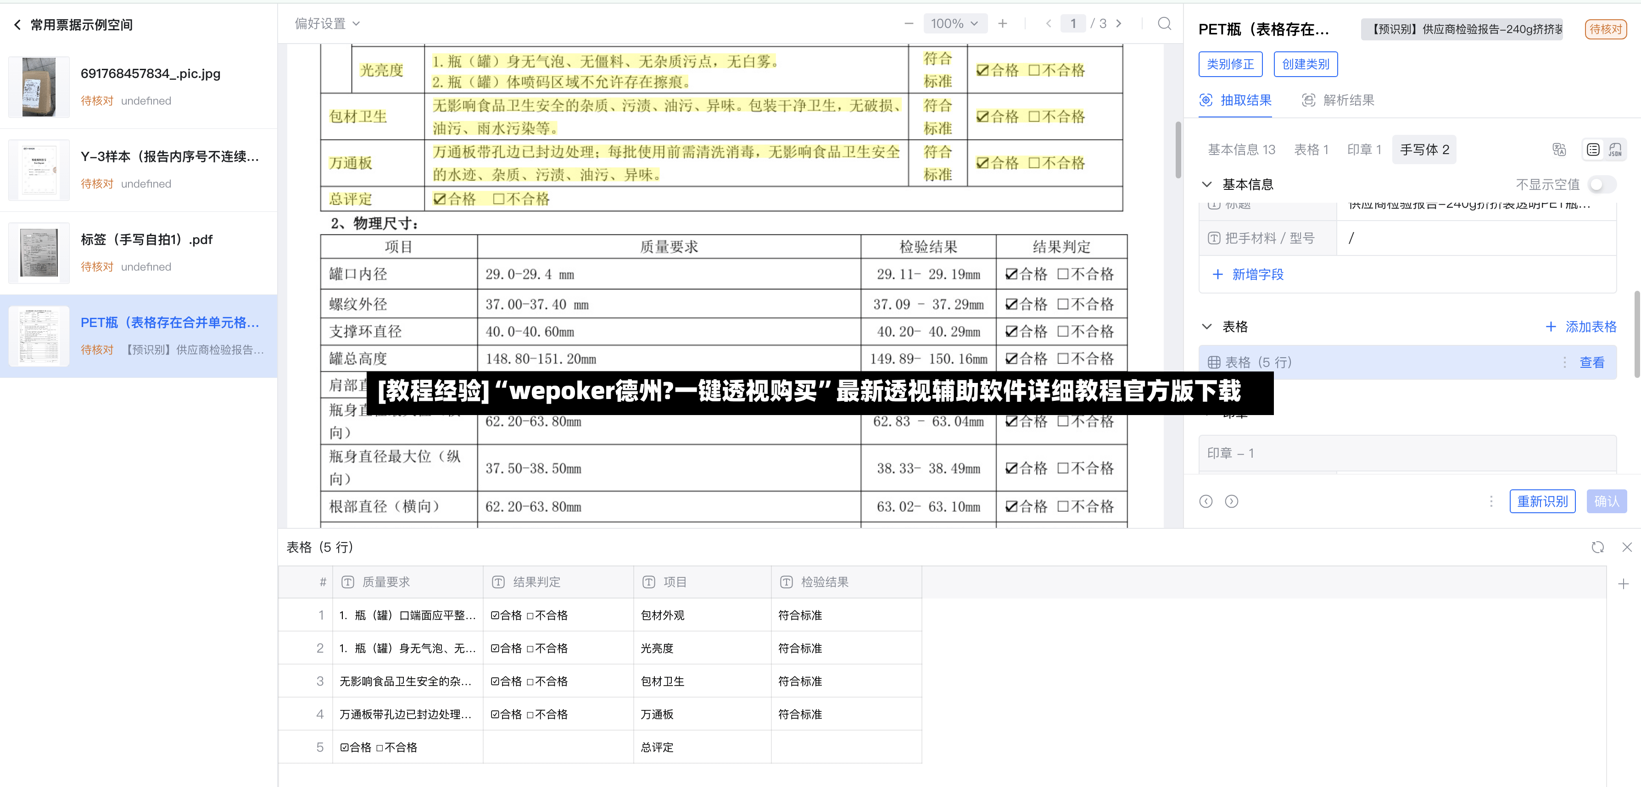Open more options for 表格 (5 行) row
The width and height of the screenshot is (1641, 787).
(1564, 362)
